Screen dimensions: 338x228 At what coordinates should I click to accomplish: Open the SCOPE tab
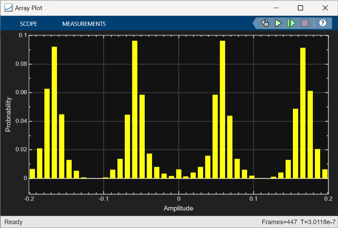click(28, 24)
